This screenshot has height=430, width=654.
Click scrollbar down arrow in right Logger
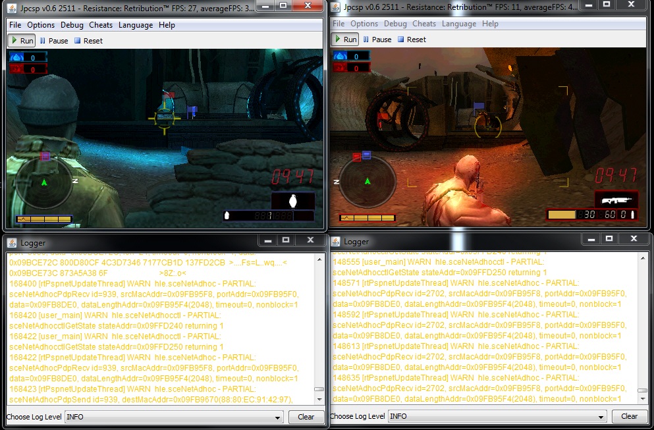click(642, 398)
